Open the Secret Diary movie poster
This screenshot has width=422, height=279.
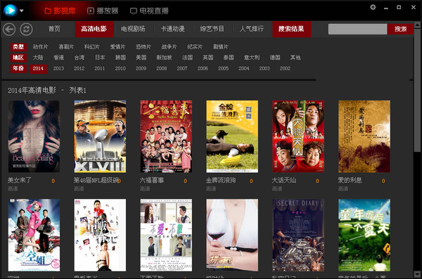[298, 235]
